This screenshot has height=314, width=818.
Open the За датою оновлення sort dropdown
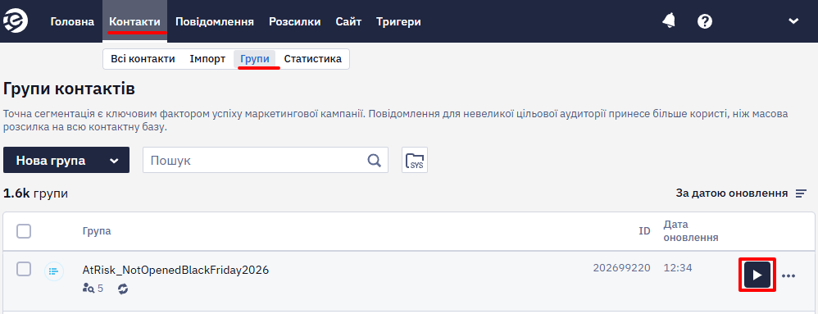(731, 193)
